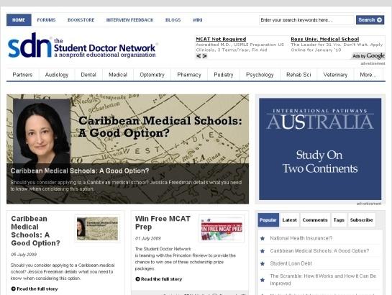392x295 pixels.
Task: Open the FORUMS navigation item
Action: 46,20
